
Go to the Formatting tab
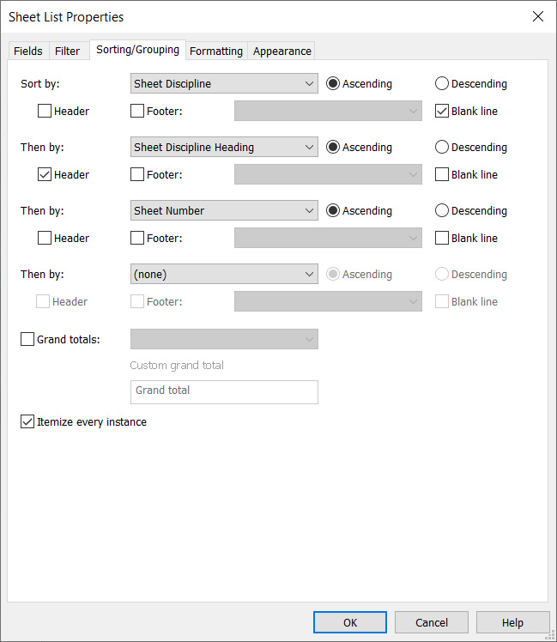pyautogui.click(x=215, y=51)
